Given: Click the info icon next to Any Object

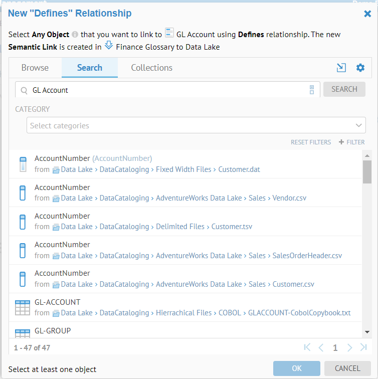Looking at the screenshot, I should pyautogui.click(x=75, y=35).
